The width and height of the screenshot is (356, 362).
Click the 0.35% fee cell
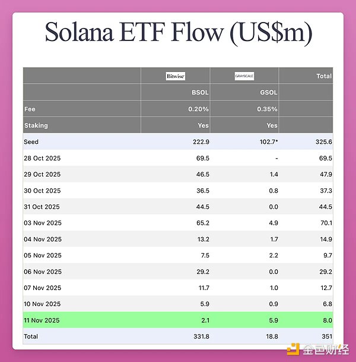(268, 109)
